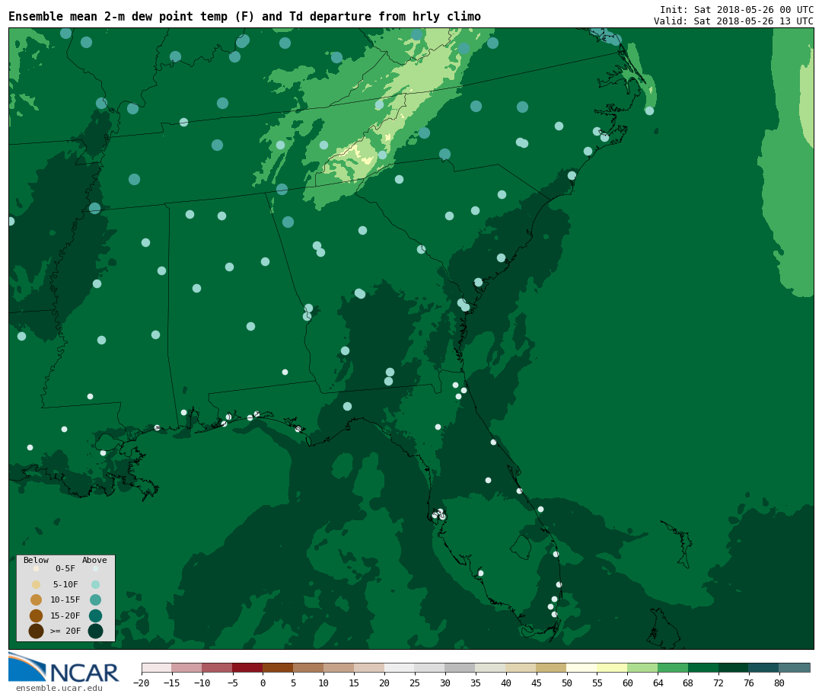Image resolution: width=822 pixels, height=697 pixels.
Task: Click the Below 10-15F brown legend circle
Action: [x=37, y=599]
